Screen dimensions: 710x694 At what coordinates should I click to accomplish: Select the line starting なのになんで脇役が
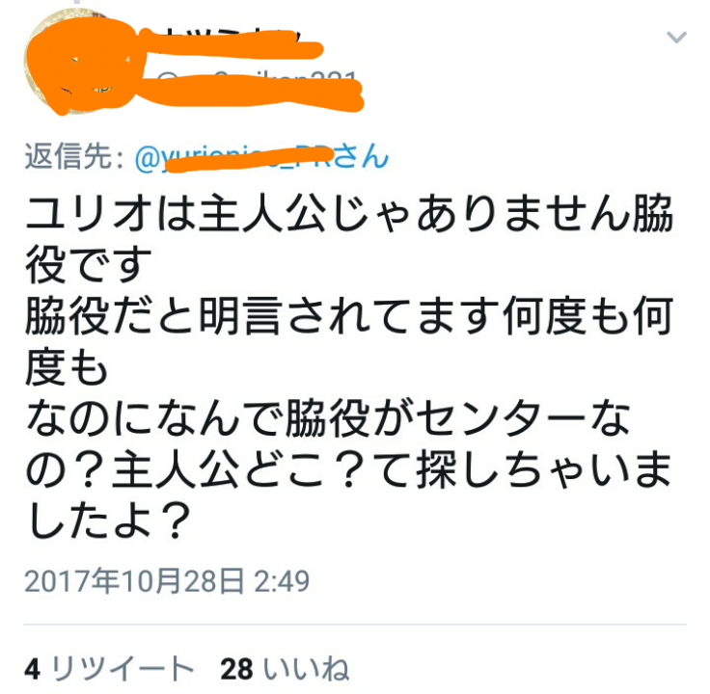(328, 419)
